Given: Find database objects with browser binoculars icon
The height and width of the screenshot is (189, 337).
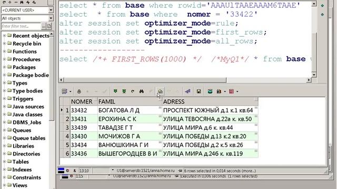Looking at the screenshot, I should pos(22,2).
